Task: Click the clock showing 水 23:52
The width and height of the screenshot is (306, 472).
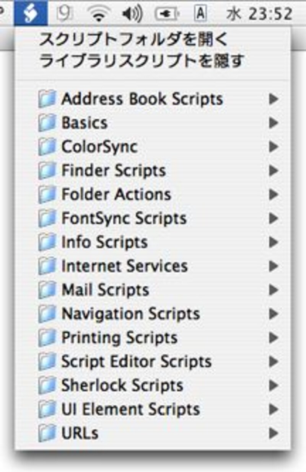Action: [260, 14]
